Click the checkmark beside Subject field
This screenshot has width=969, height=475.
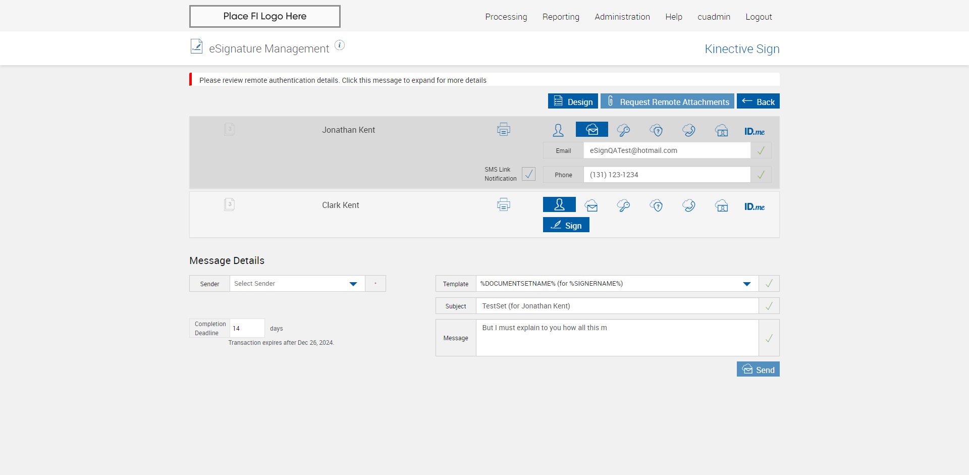[769, 306]
